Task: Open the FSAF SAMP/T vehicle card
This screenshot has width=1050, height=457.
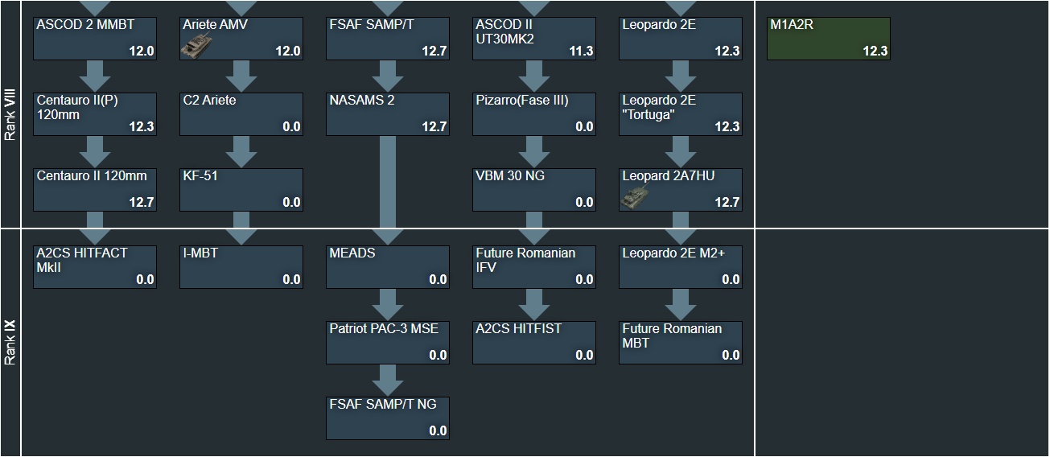Action: click(388, 39)
